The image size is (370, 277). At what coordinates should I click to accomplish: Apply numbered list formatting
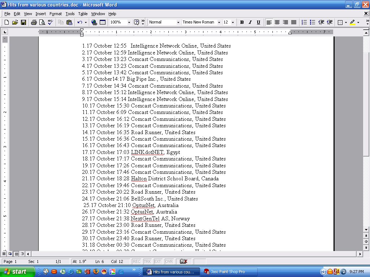point(304,22)
